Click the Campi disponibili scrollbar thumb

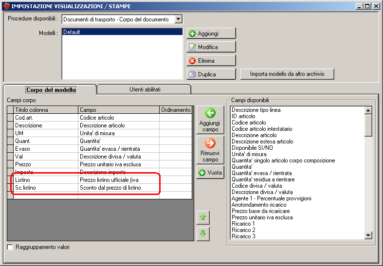click(368, 125)
